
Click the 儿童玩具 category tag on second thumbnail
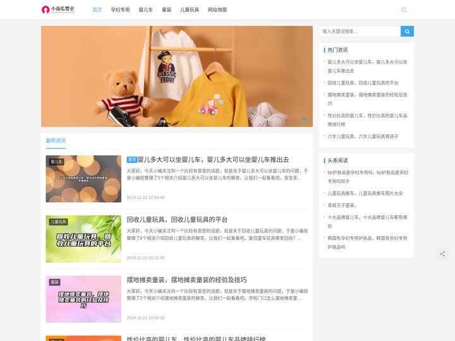(x=58, y=222)
